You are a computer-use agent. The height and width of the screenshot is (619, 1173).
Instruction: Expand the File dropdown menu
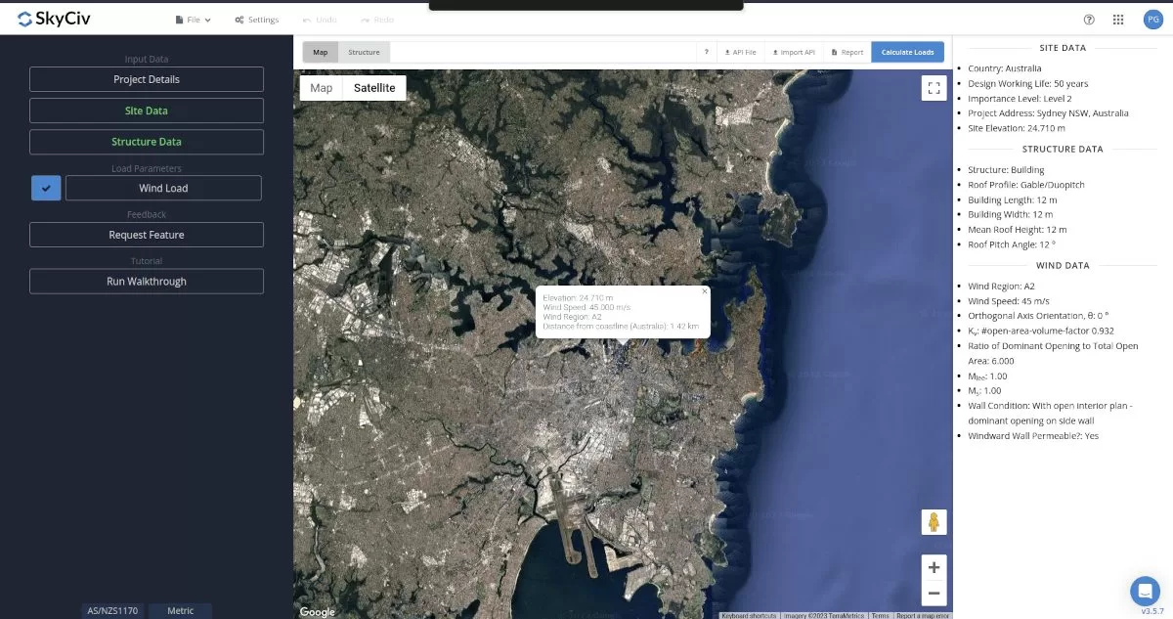193,19
